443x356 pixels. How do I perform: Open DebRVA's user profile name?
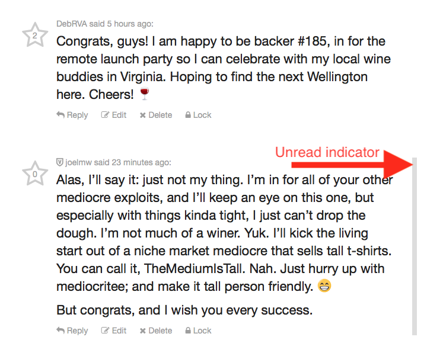pos(70,24)
